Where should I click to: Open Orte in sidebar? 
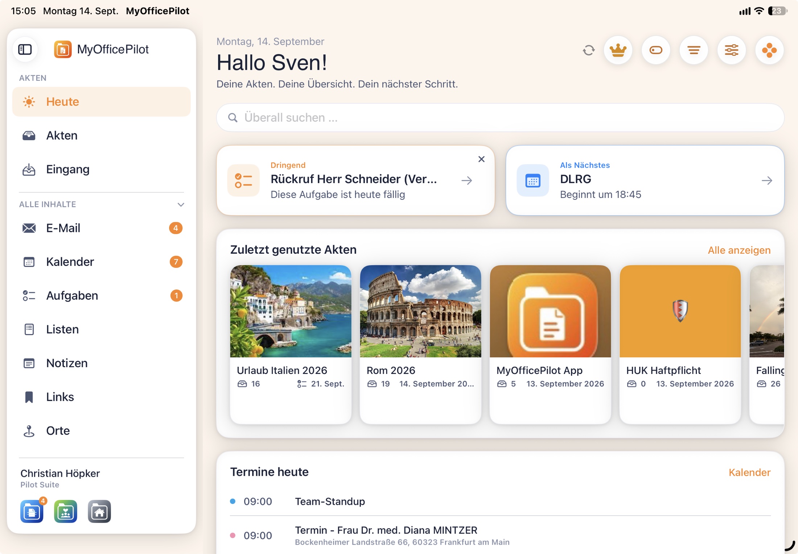coord(101,430)
